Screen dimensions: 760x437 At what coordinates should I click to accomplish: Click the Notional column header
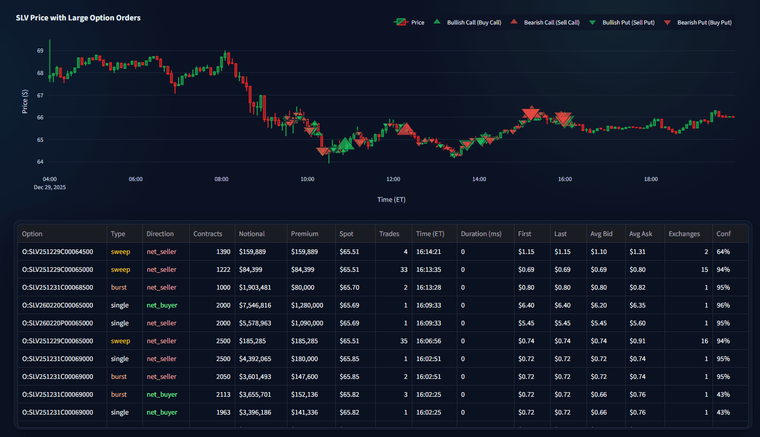tap(251, 234)
